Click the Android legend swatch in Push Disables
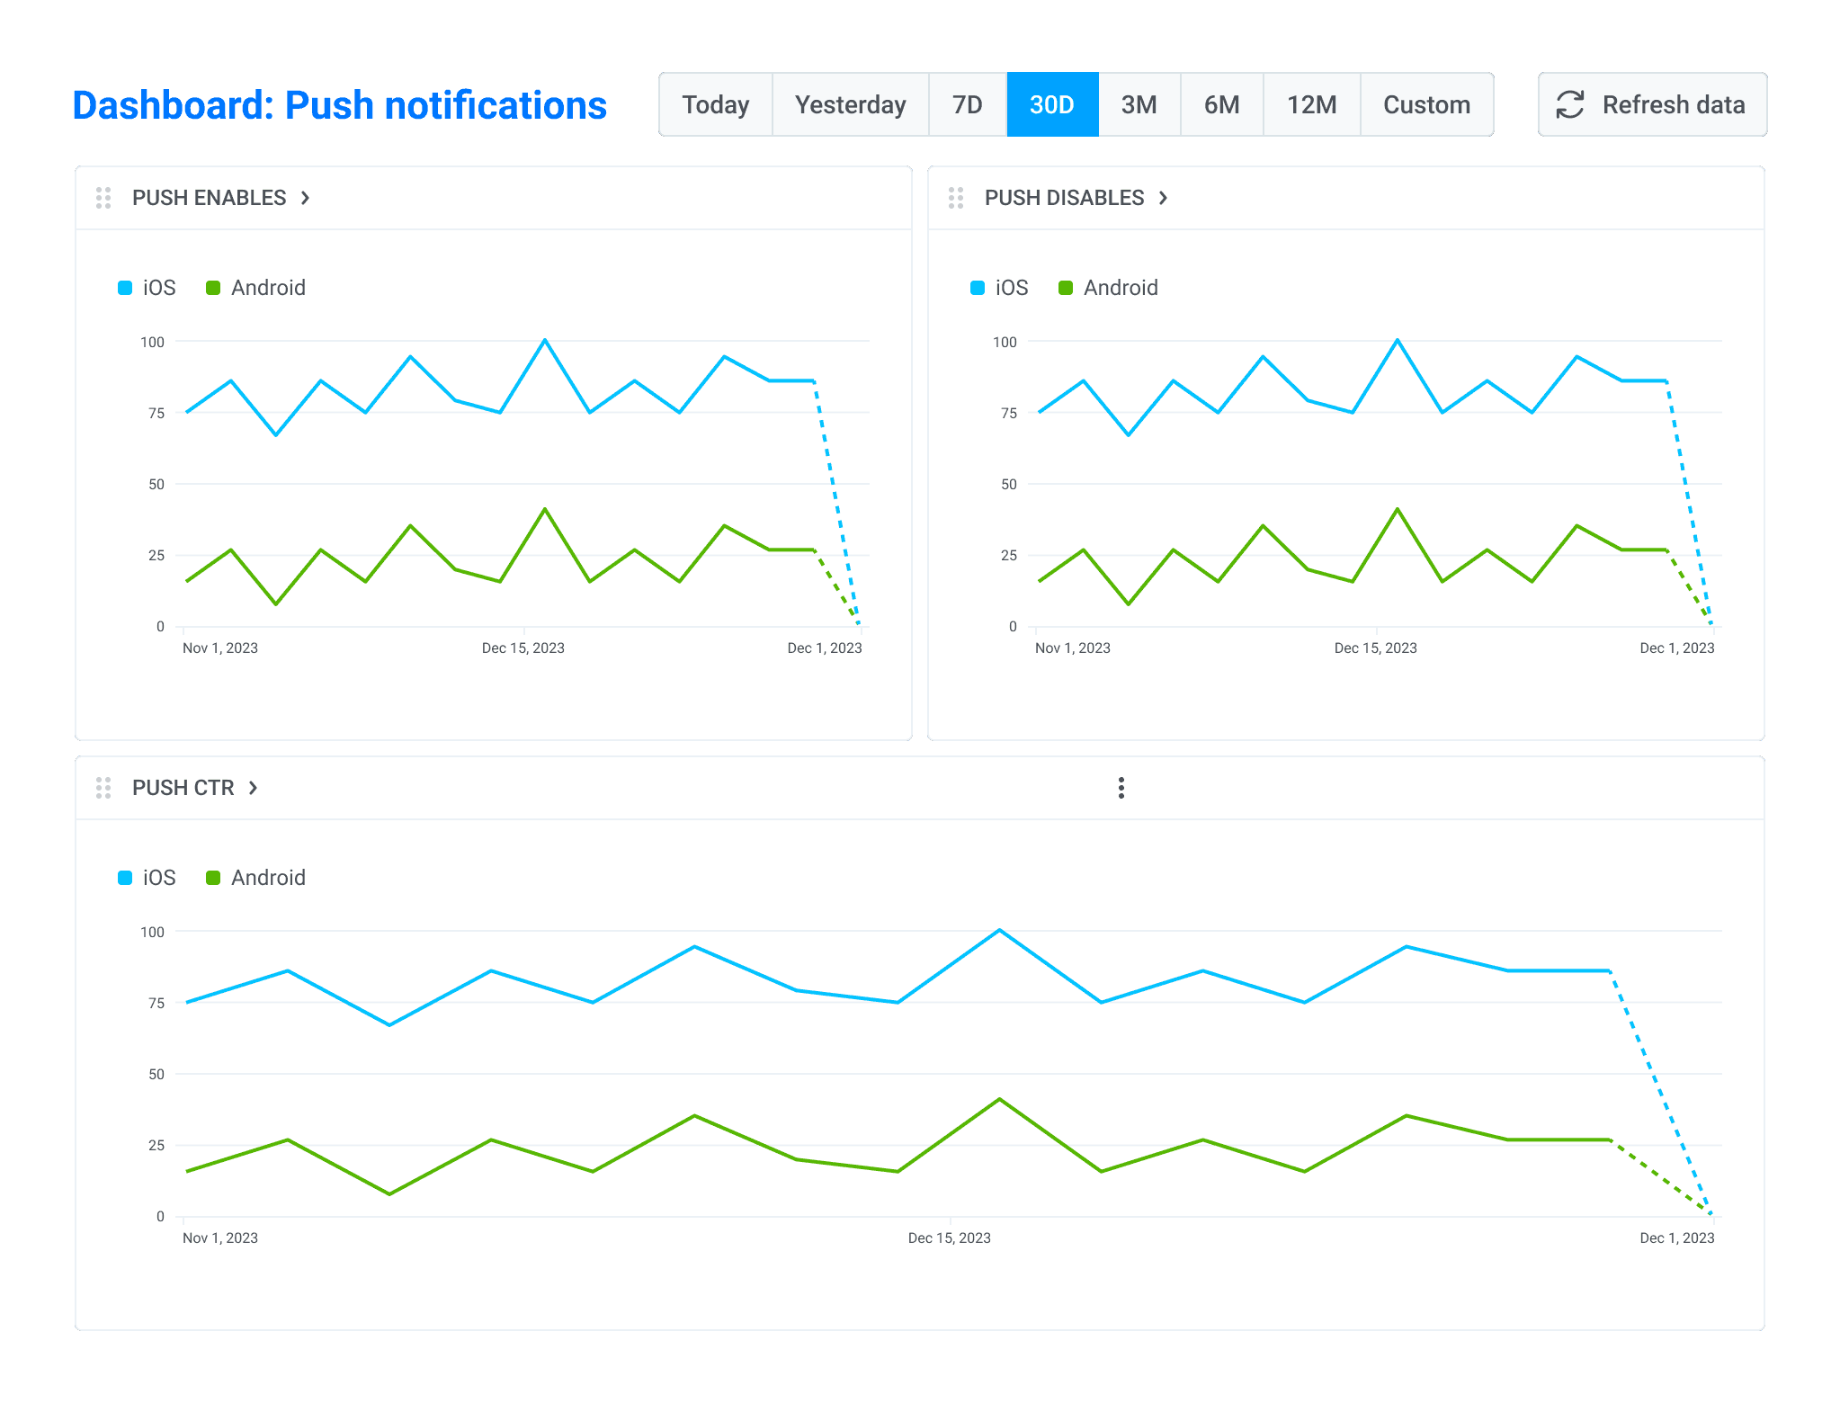 pyautogui.click(x=1067, y=288)
